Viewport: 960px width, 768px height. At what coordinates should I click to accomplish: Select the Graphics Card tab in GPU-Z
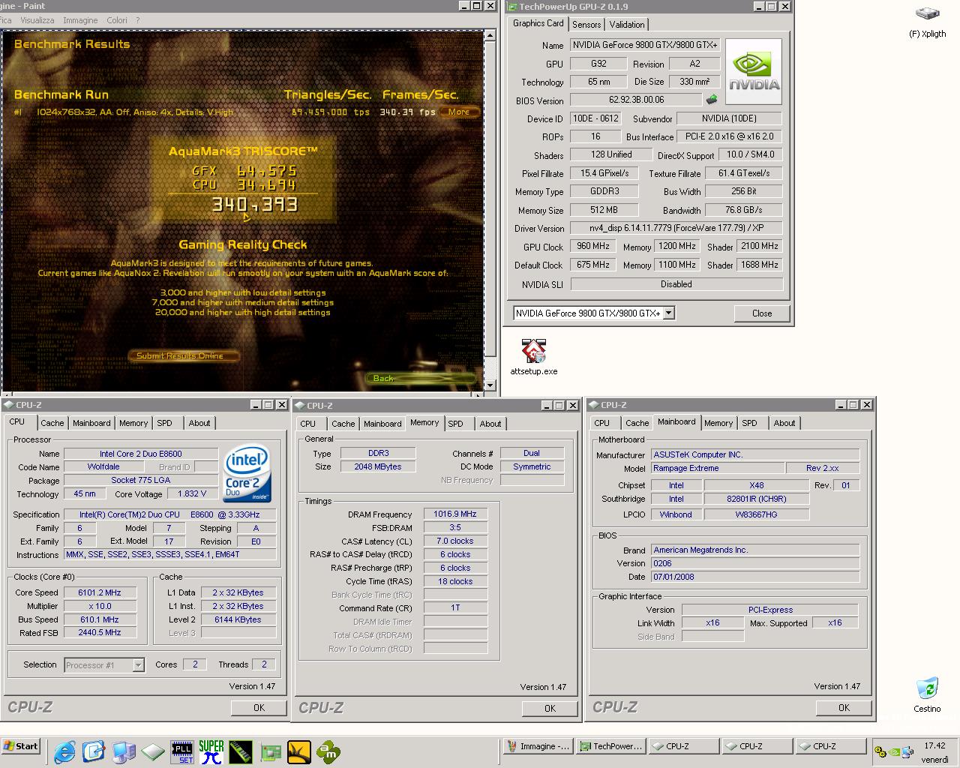pyautogui.click(x=538, y=23)
